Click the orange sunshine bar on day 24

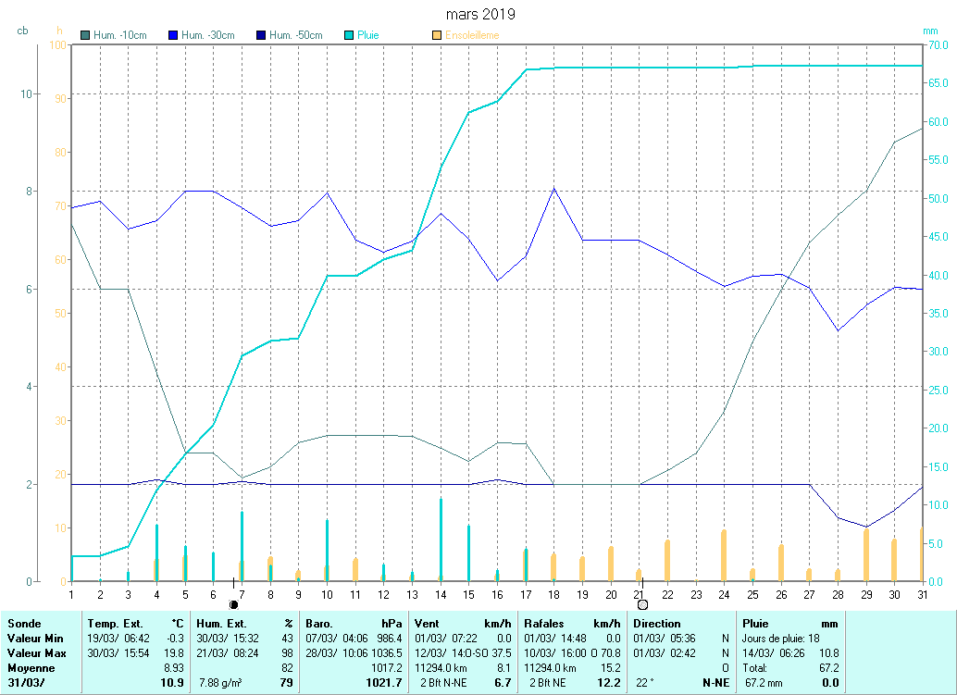724,555
